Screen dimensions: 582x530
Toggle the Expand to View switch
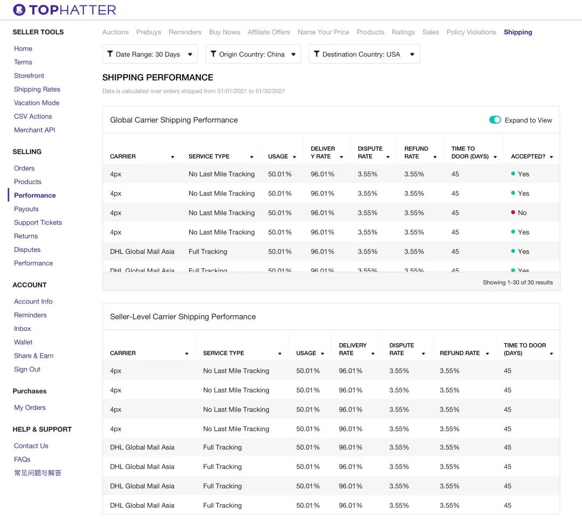click(x=495, y=120)
